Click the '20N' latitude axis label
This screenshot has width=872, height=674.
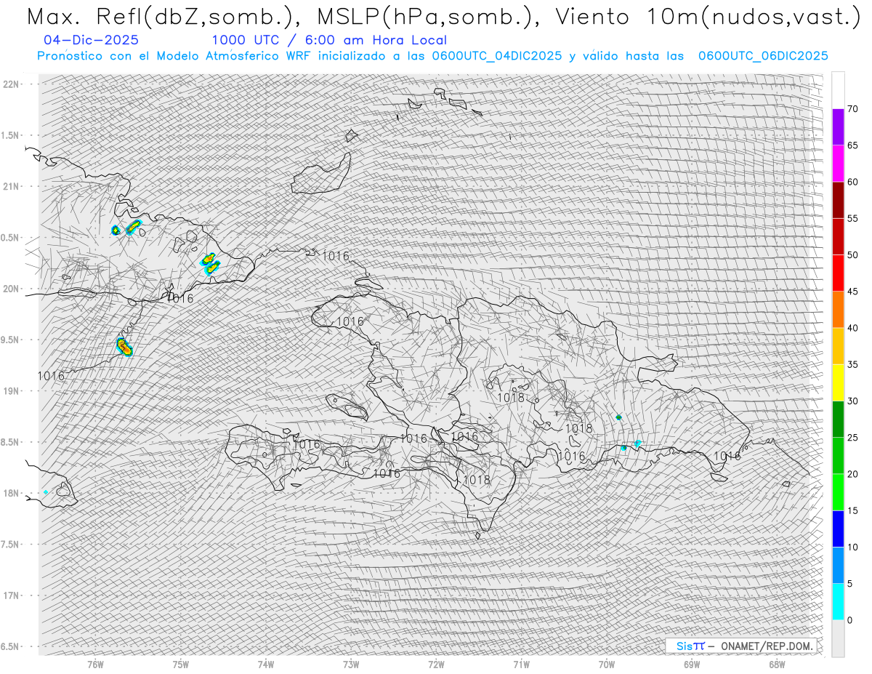pos(10,289)
